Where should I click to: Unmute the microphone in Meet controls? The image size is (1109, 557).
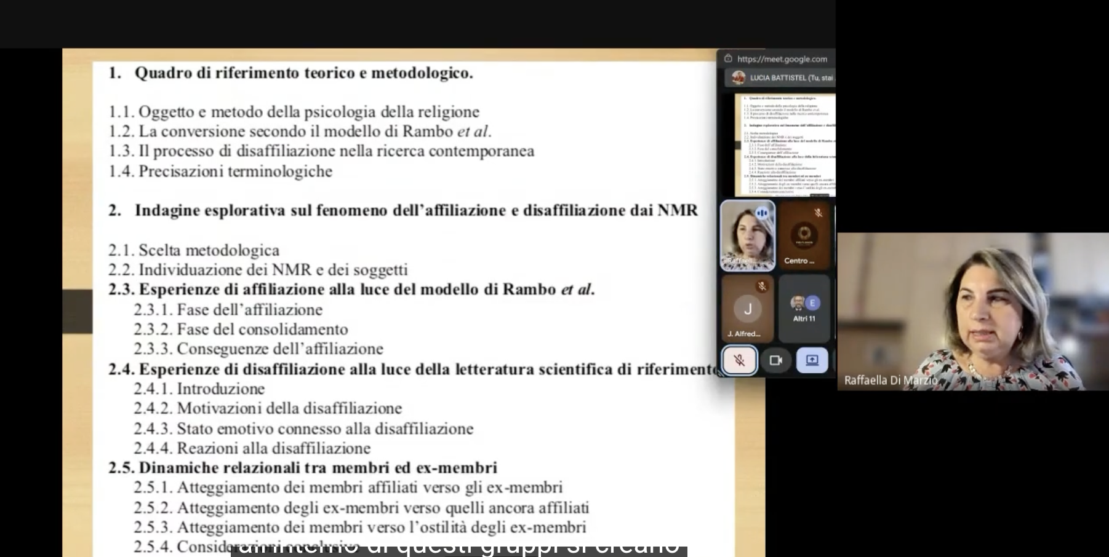click(x=739, y=360)
